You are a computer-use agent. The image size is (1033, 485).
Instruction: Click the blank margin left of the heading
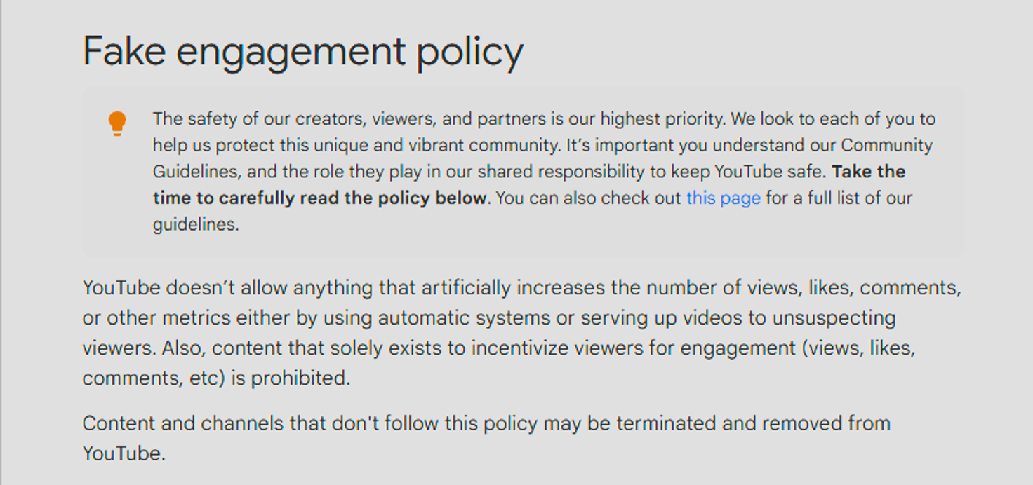(42, 50)
